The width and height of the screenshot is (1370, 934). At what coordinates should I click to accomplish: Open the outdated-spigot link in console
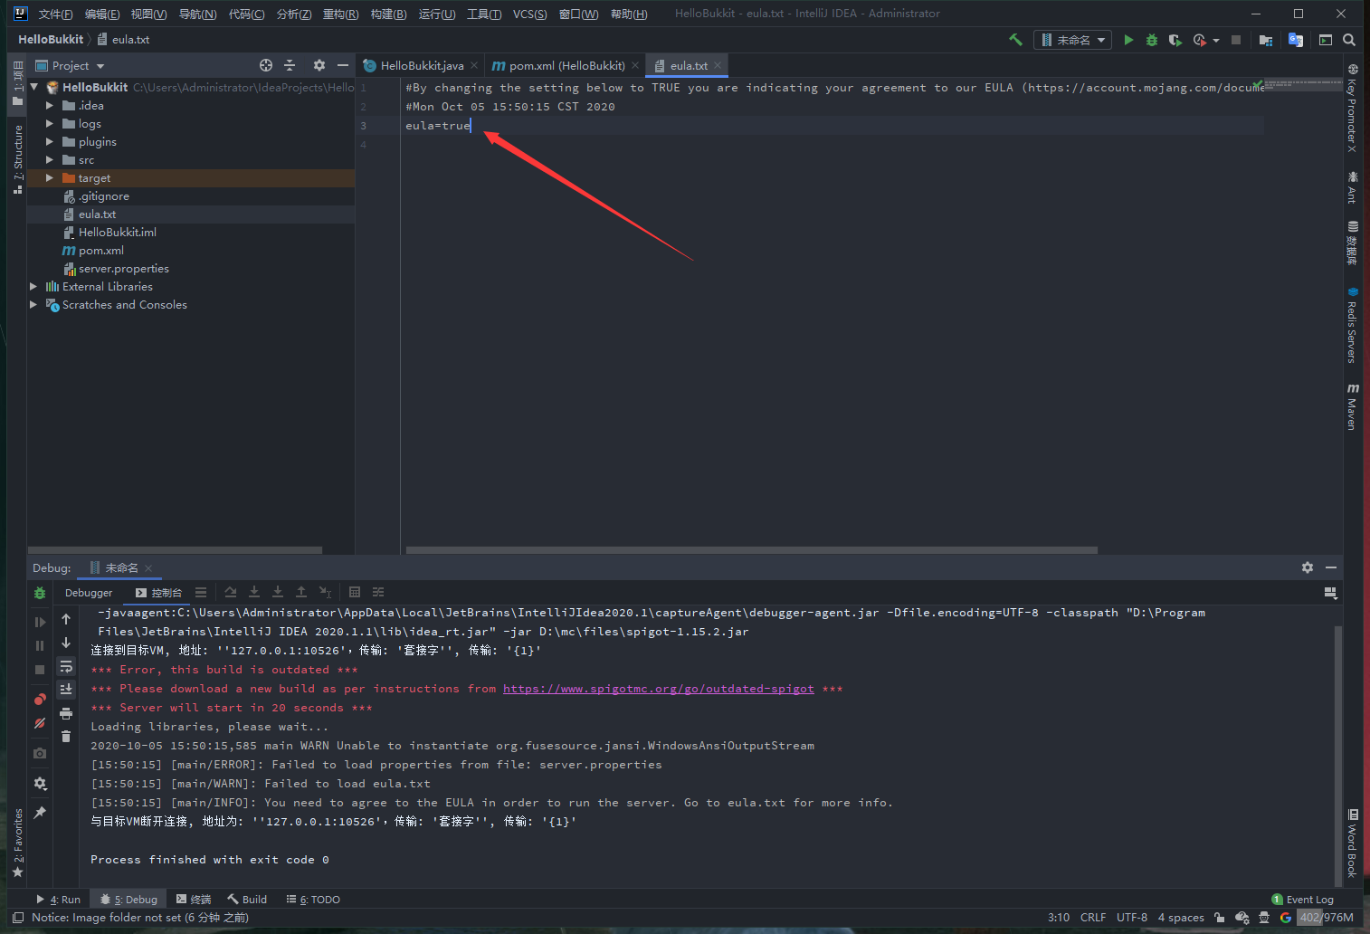point(658,689)
